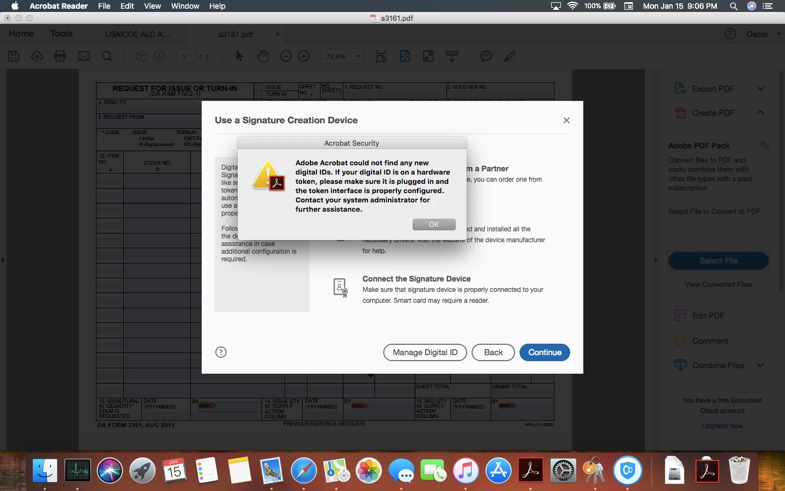Viewport: 785px width, 491px height.
Task: Collapse the right tools pane arrow
Action: tap(656, 260)
